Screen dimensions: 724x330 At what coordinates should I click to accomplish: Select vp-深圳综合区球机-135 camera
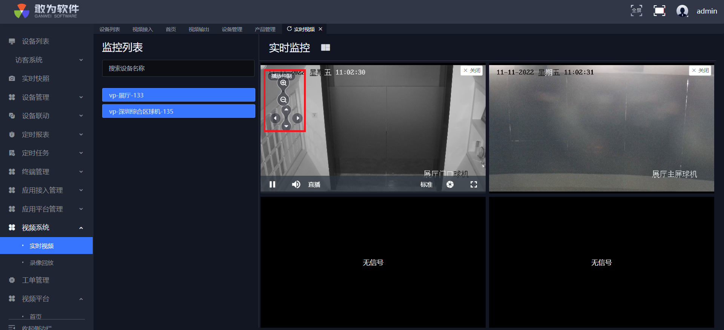179,111
